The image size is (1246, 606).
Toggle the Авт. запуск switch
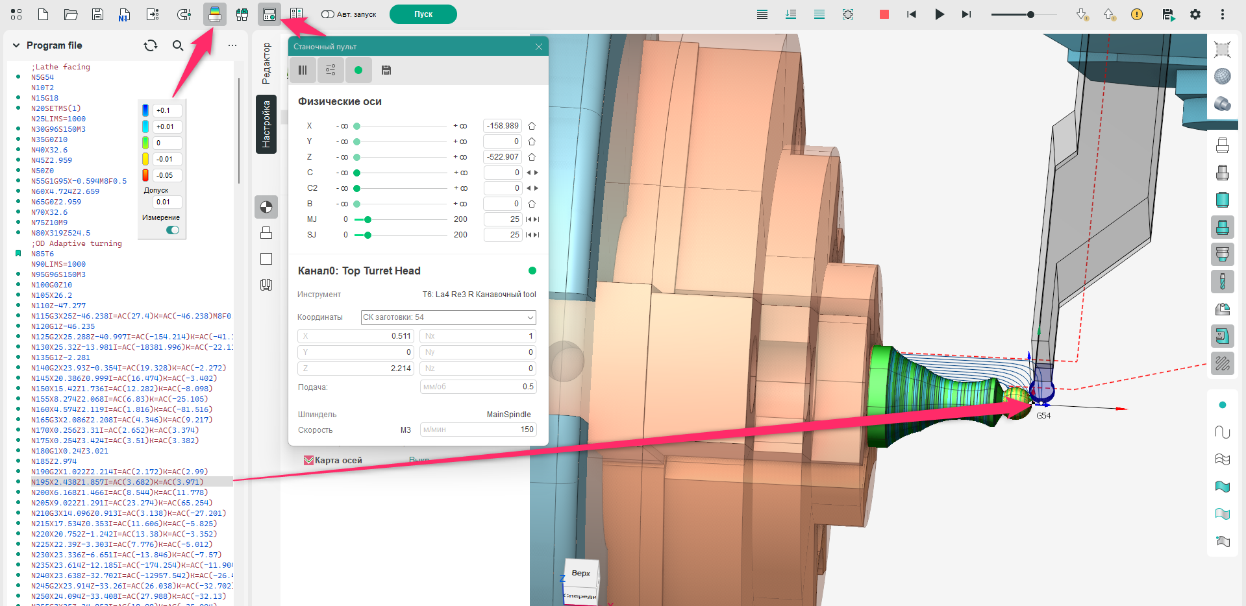328,14
